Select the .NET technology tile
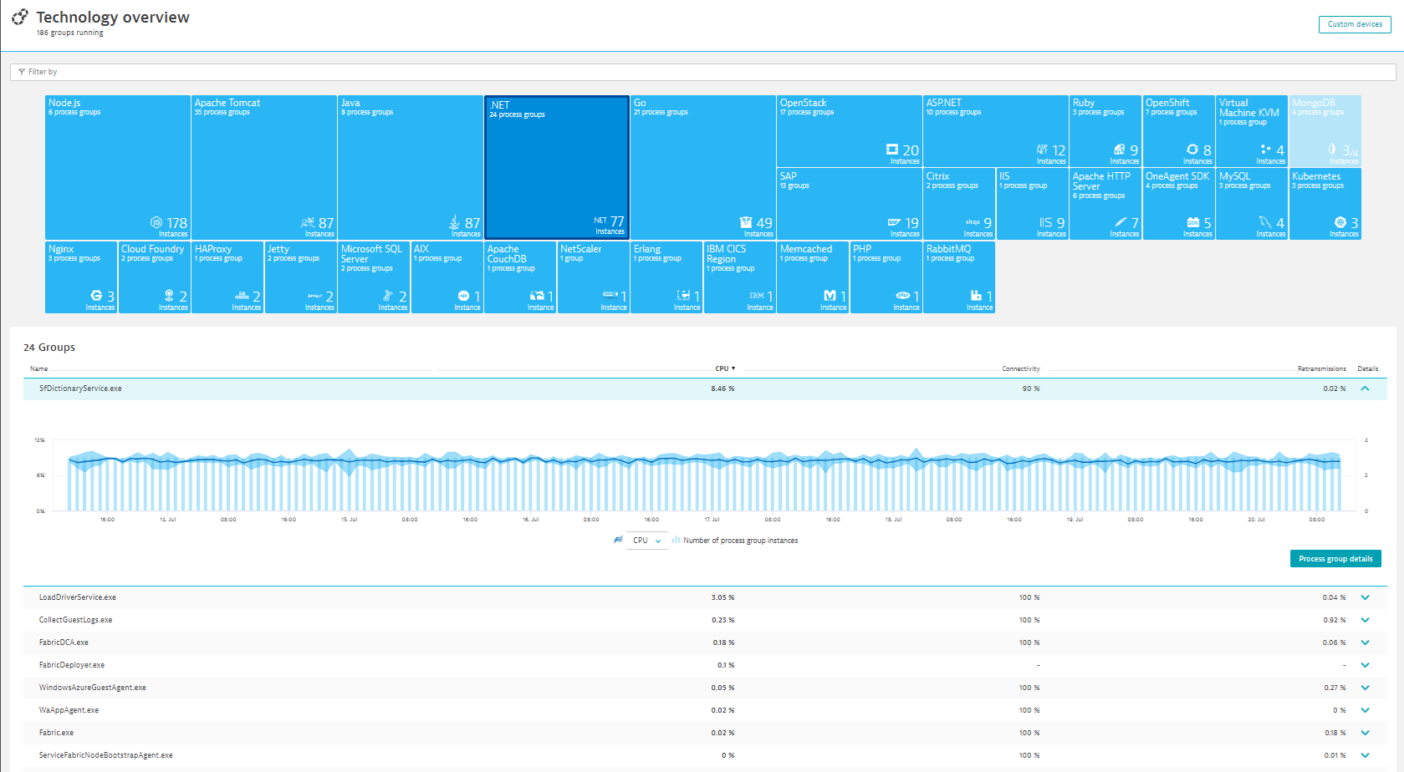Image resolution: width=1404 pixels, height=772 pixels. (557, 167)
